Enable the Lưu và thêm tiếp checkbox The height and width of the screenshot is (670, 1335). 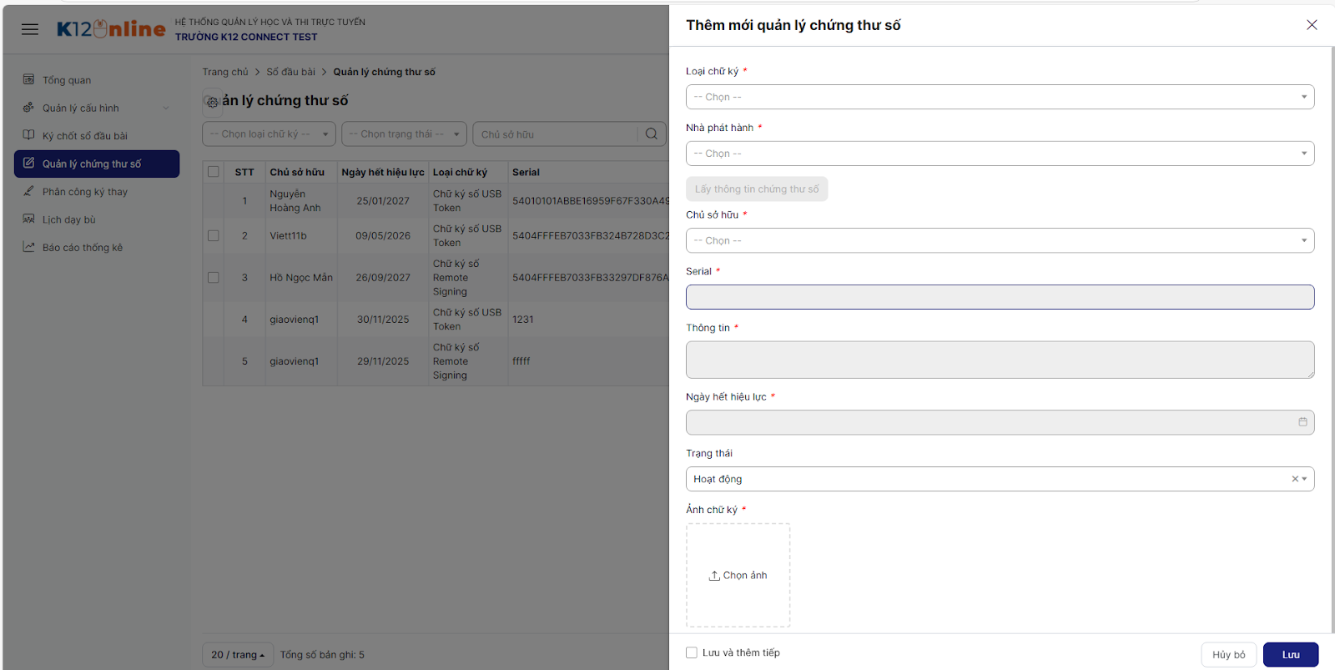pos(692,652)
